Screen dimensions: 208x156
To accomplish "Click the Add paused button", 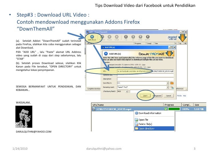I will pyautogui.click(x=157, y=96).
